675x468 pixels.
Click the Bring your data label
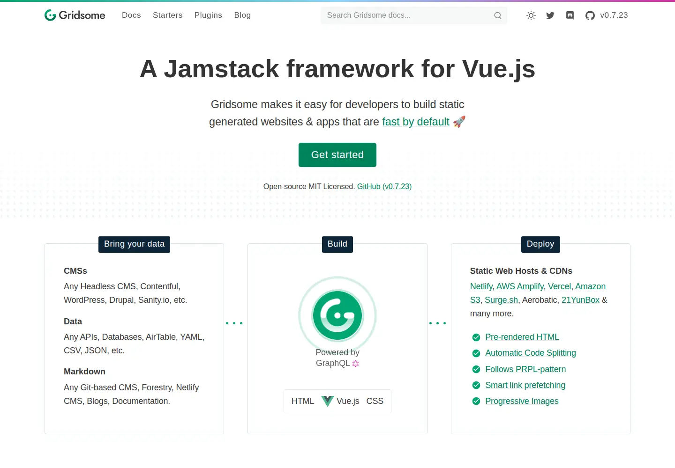(134, 244)
